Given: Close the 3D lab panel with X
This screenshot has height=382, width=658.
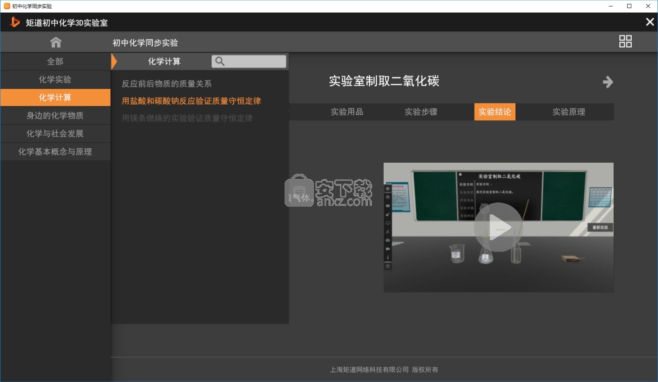Looking at the screenshot, I should point(650,22).
